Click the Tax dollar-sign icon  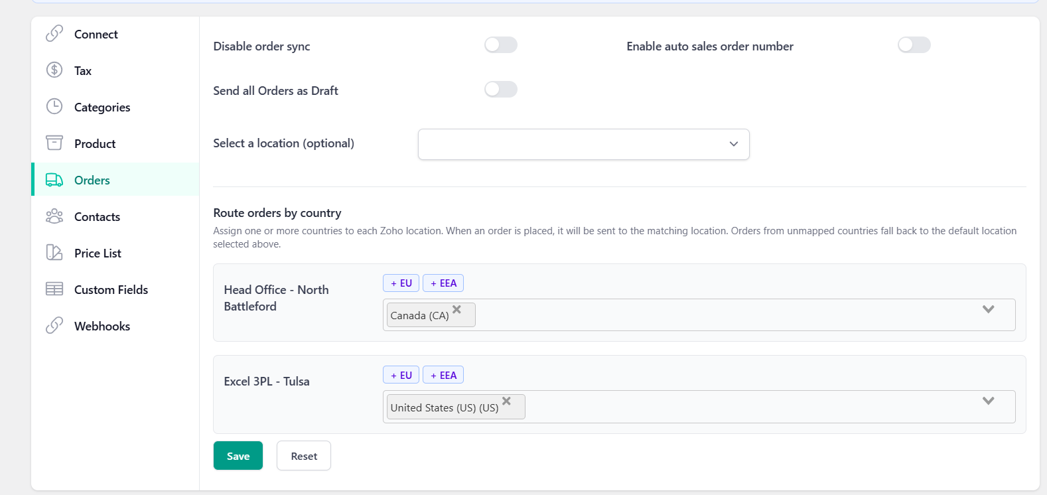click(54, 70)
